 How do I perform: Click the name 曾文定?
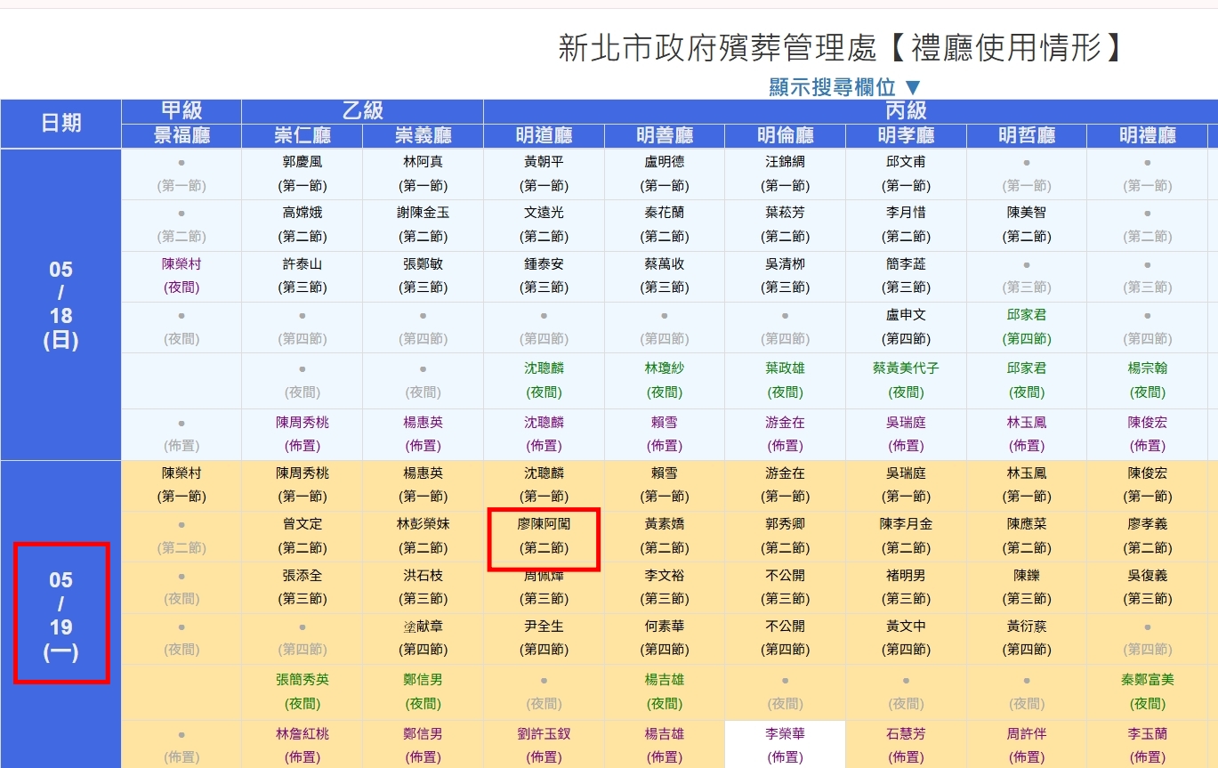point(302,524)
